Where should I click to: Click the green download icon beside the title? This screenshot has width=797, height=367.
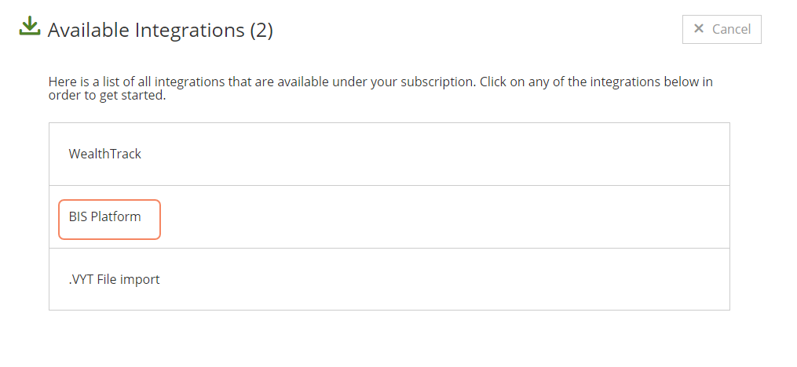(x=30, y=27)
